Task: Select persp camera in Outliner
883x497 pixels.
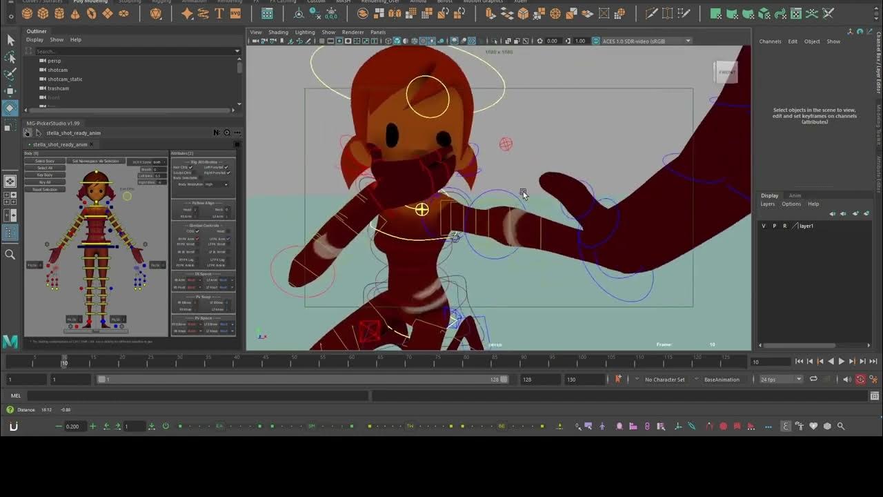Action: pos(54,61)
